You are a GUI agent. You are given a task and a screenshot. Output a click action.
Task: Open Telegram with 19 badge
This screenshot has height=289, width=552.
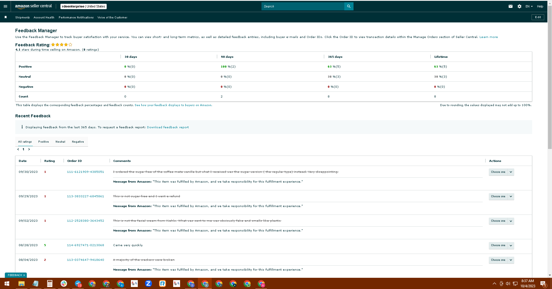click(78, 284)
